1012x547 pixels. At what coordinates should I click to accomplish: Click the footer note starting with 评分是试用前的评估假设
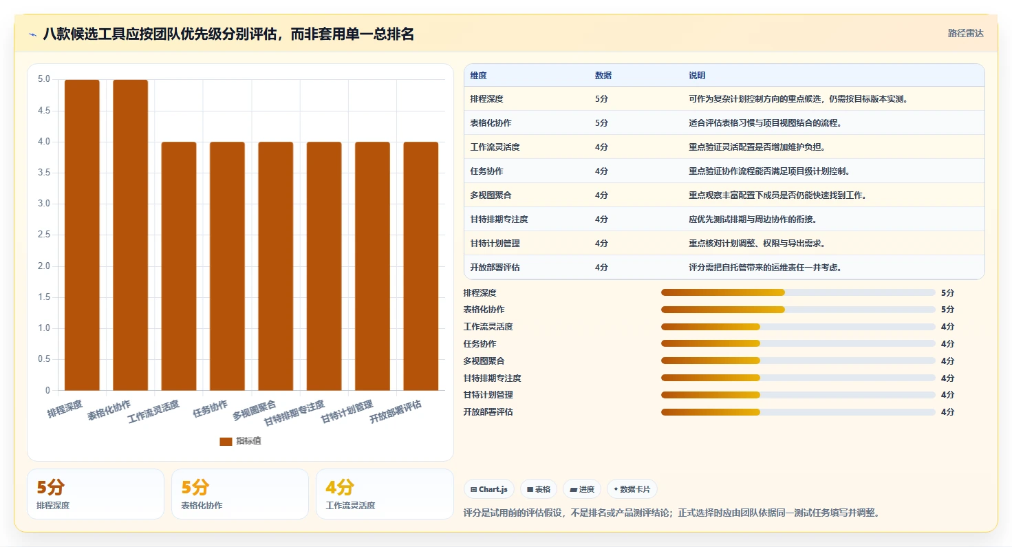click(x=673, y=513)
